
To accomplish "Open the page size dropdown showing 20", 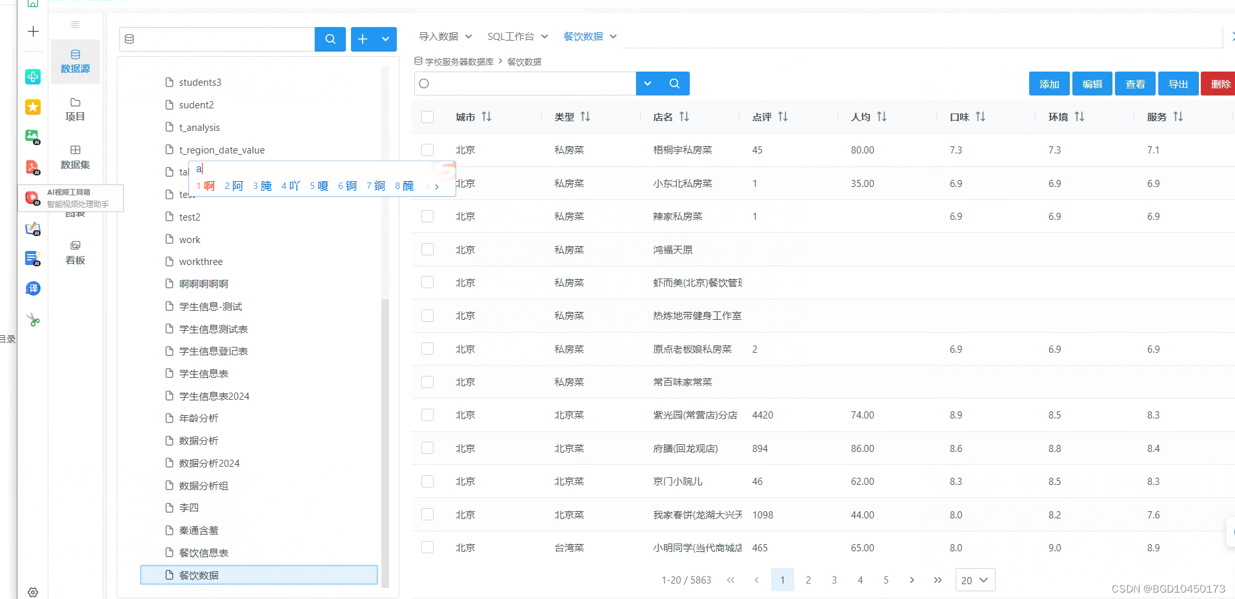I will click(x=974, y=580).
